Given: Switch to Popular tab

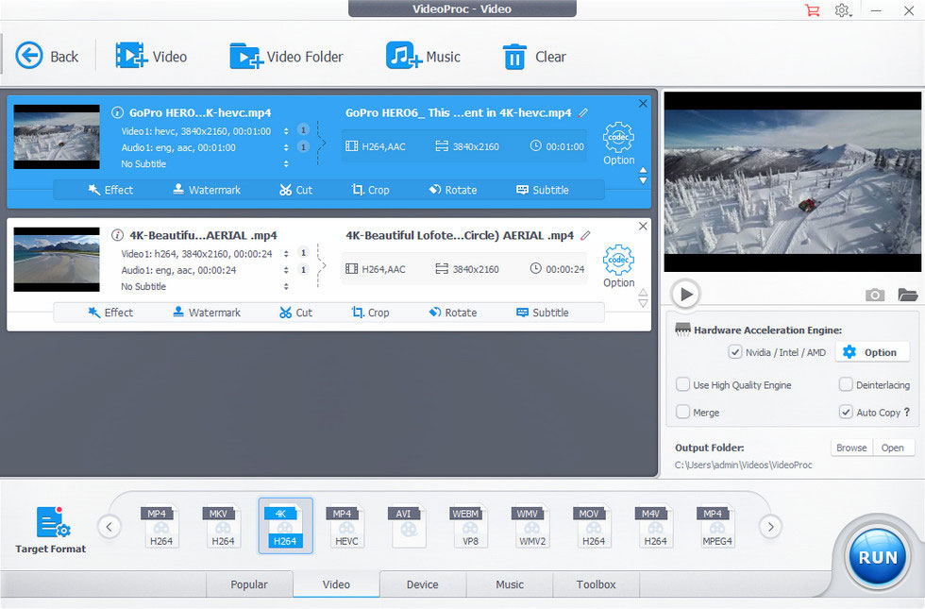Looking at the screenshot, I should tap(249, 584).
